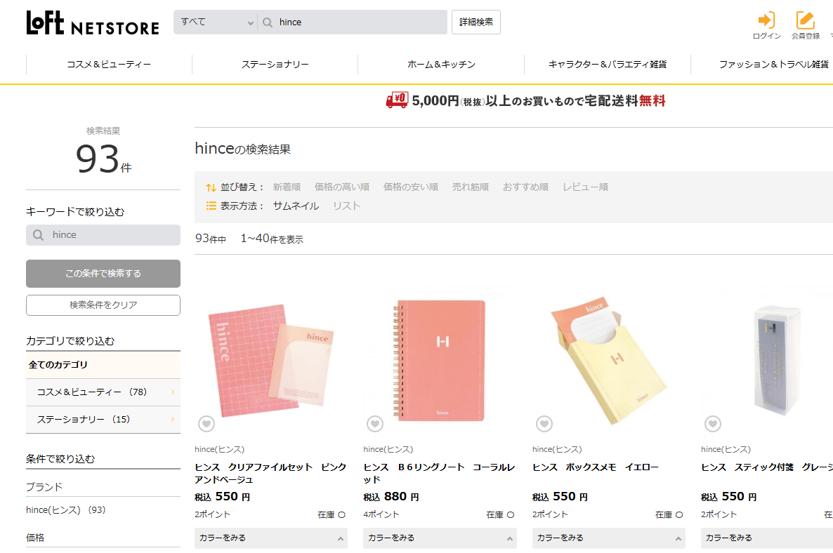
Task: Open the yellow ボックスメモ product image
Action: tap(609, 361)
